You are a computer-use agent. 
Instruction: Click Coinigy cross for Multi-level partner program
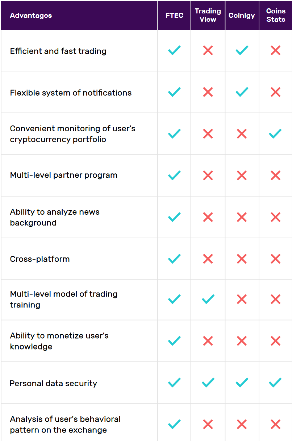pos(242,175)
